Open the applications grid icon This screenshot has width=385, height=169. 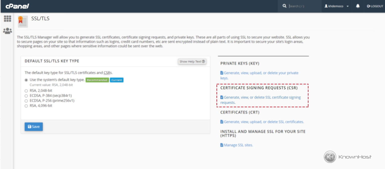tap(8, 19)
